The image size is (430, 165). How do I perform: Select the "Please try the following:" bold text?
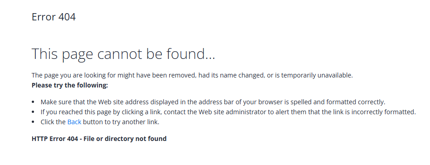tap(70, 85)
